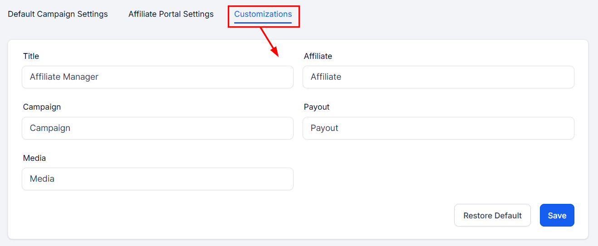Click the Affiliate label above its field
Screen dimensions: 598x246
click(x=318, y=56)
